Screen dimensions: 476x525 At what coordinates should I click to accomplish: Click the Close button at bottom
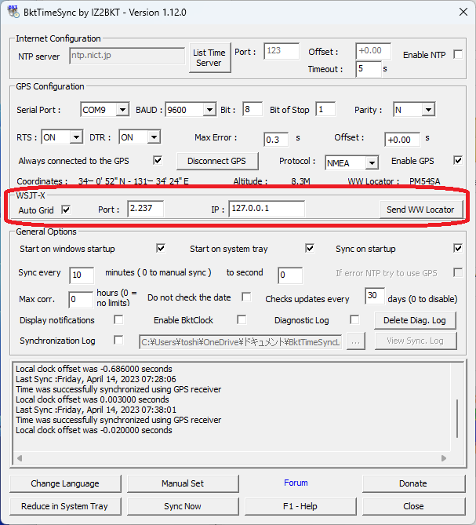[413, 506]
